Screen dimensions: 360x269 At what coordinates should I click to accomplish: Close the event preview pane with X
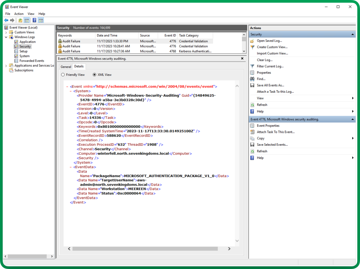coord(242,58)
